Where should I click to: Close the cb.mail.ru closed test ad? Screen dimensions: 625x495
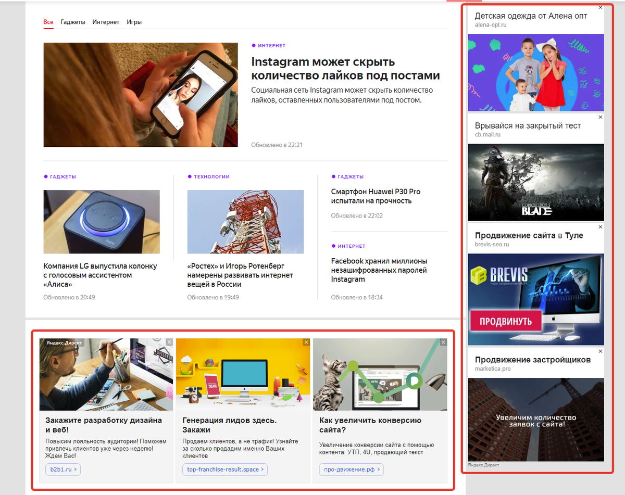tap(601, 117)
